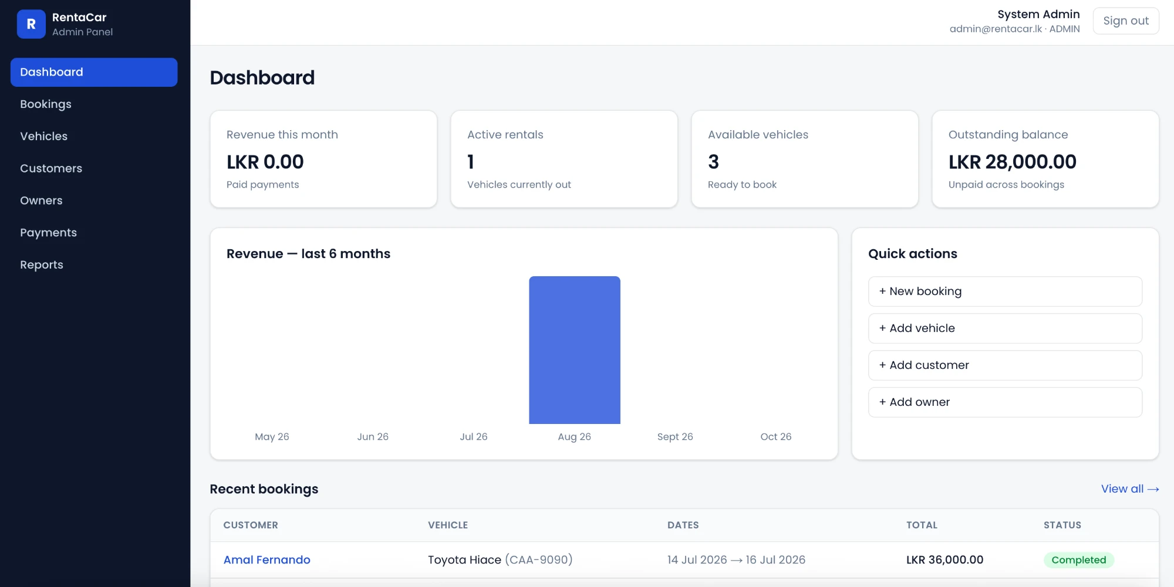Viewport: 1174px width, 587px height.
Task: Click the VEHICLE column header
Action: click(448, 525)
